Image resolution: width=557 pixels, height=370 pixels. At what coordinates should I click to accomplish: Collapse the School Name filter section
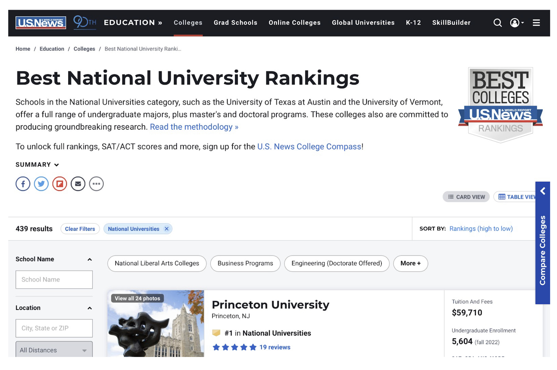pyautogui.click(x=90, y=259)
